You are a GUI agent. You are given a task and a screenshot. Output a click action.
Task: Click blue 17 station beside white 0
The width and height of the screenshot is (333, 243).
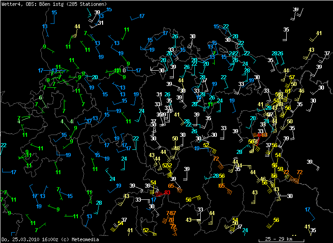pyautogui.click(x=138, y=71)
